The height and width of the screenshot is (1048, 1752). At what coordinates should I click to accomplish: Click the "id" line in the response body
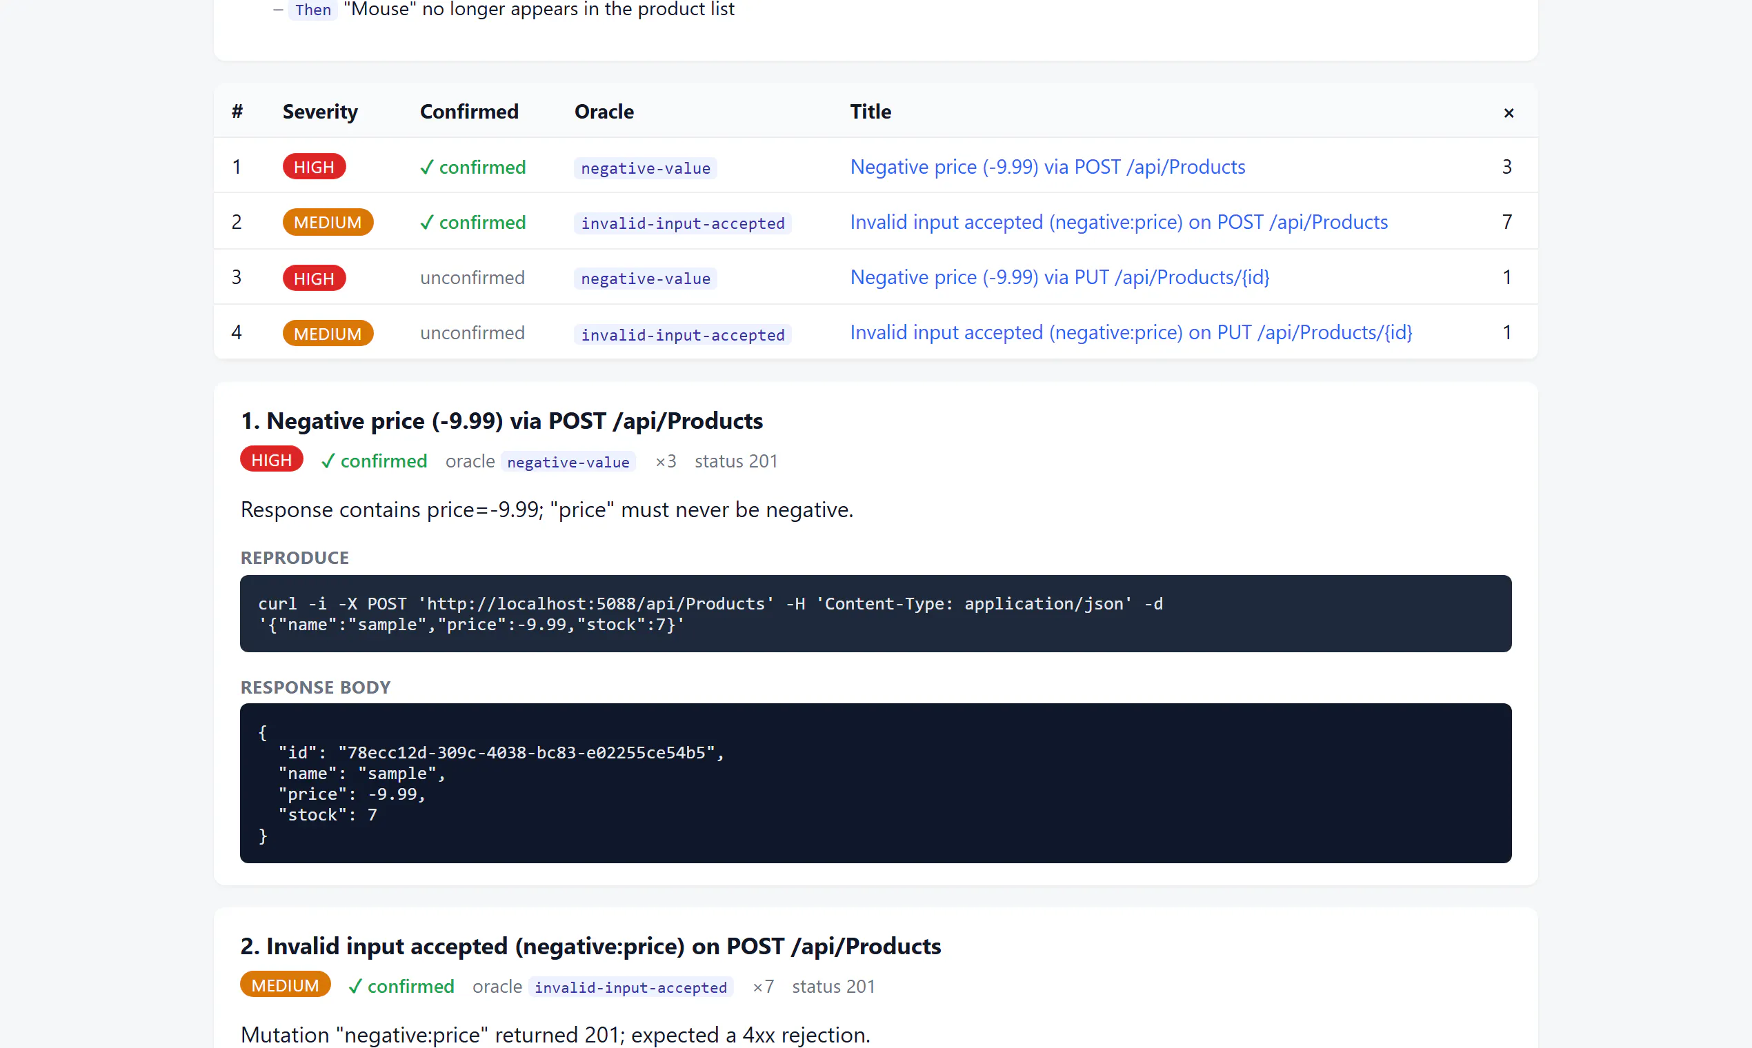pyautogui.click(x=501, y=753)
